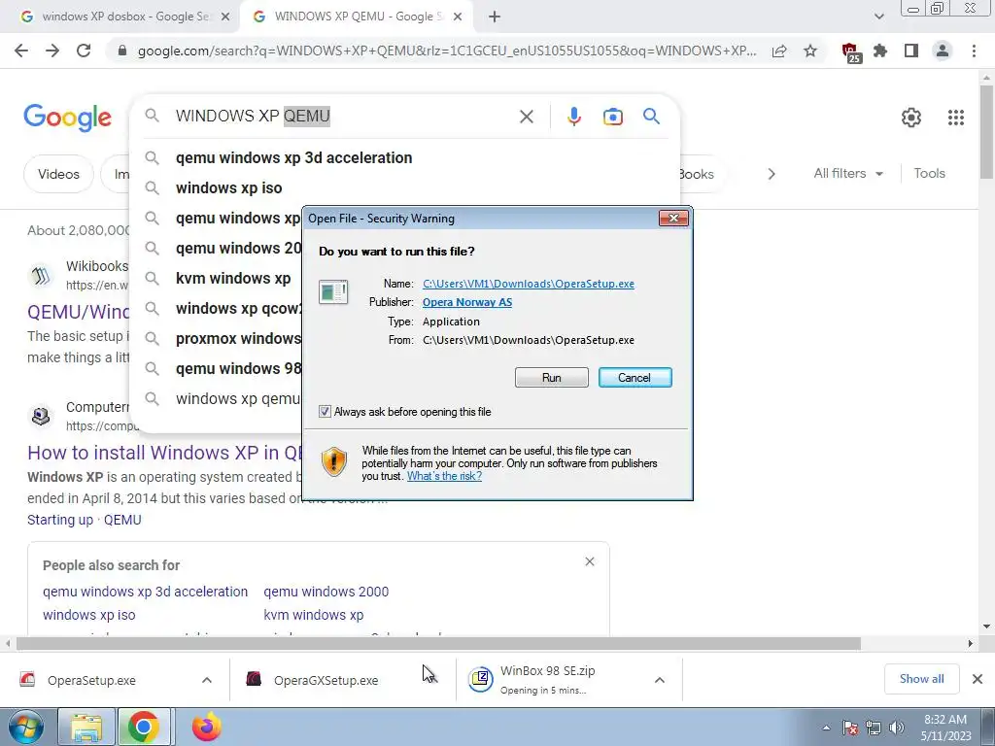The image size is (995, 746).
Task: Expand OperaSetup.exe download options arrow
Action: (x=207, y=680)
